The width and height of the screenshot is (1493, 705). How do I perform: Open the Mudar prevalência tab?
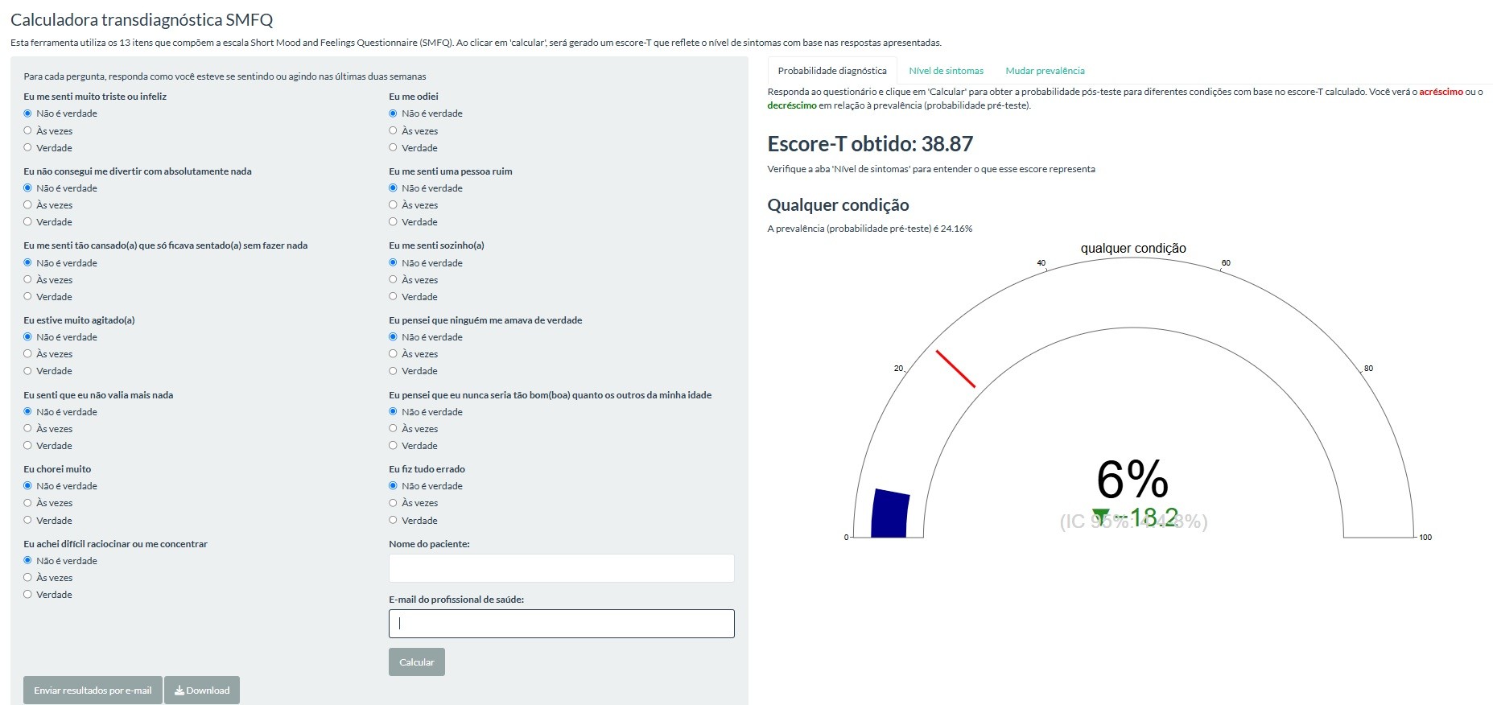pyautogui.click(x=1045, y=71)
